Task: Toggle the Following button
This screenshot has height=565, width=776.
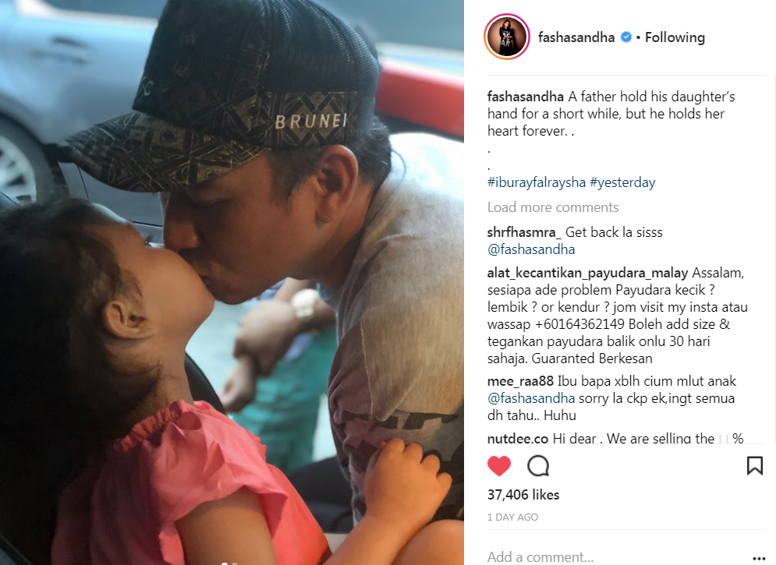Action: [675, 37]
